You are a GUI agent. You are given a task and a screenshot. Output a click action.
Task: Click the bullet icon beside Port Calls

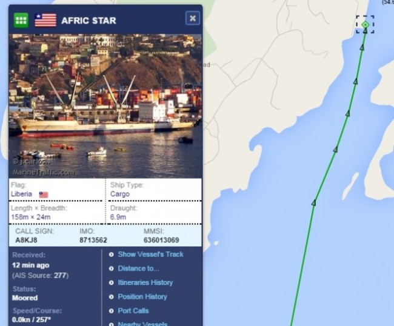point(112,311)
